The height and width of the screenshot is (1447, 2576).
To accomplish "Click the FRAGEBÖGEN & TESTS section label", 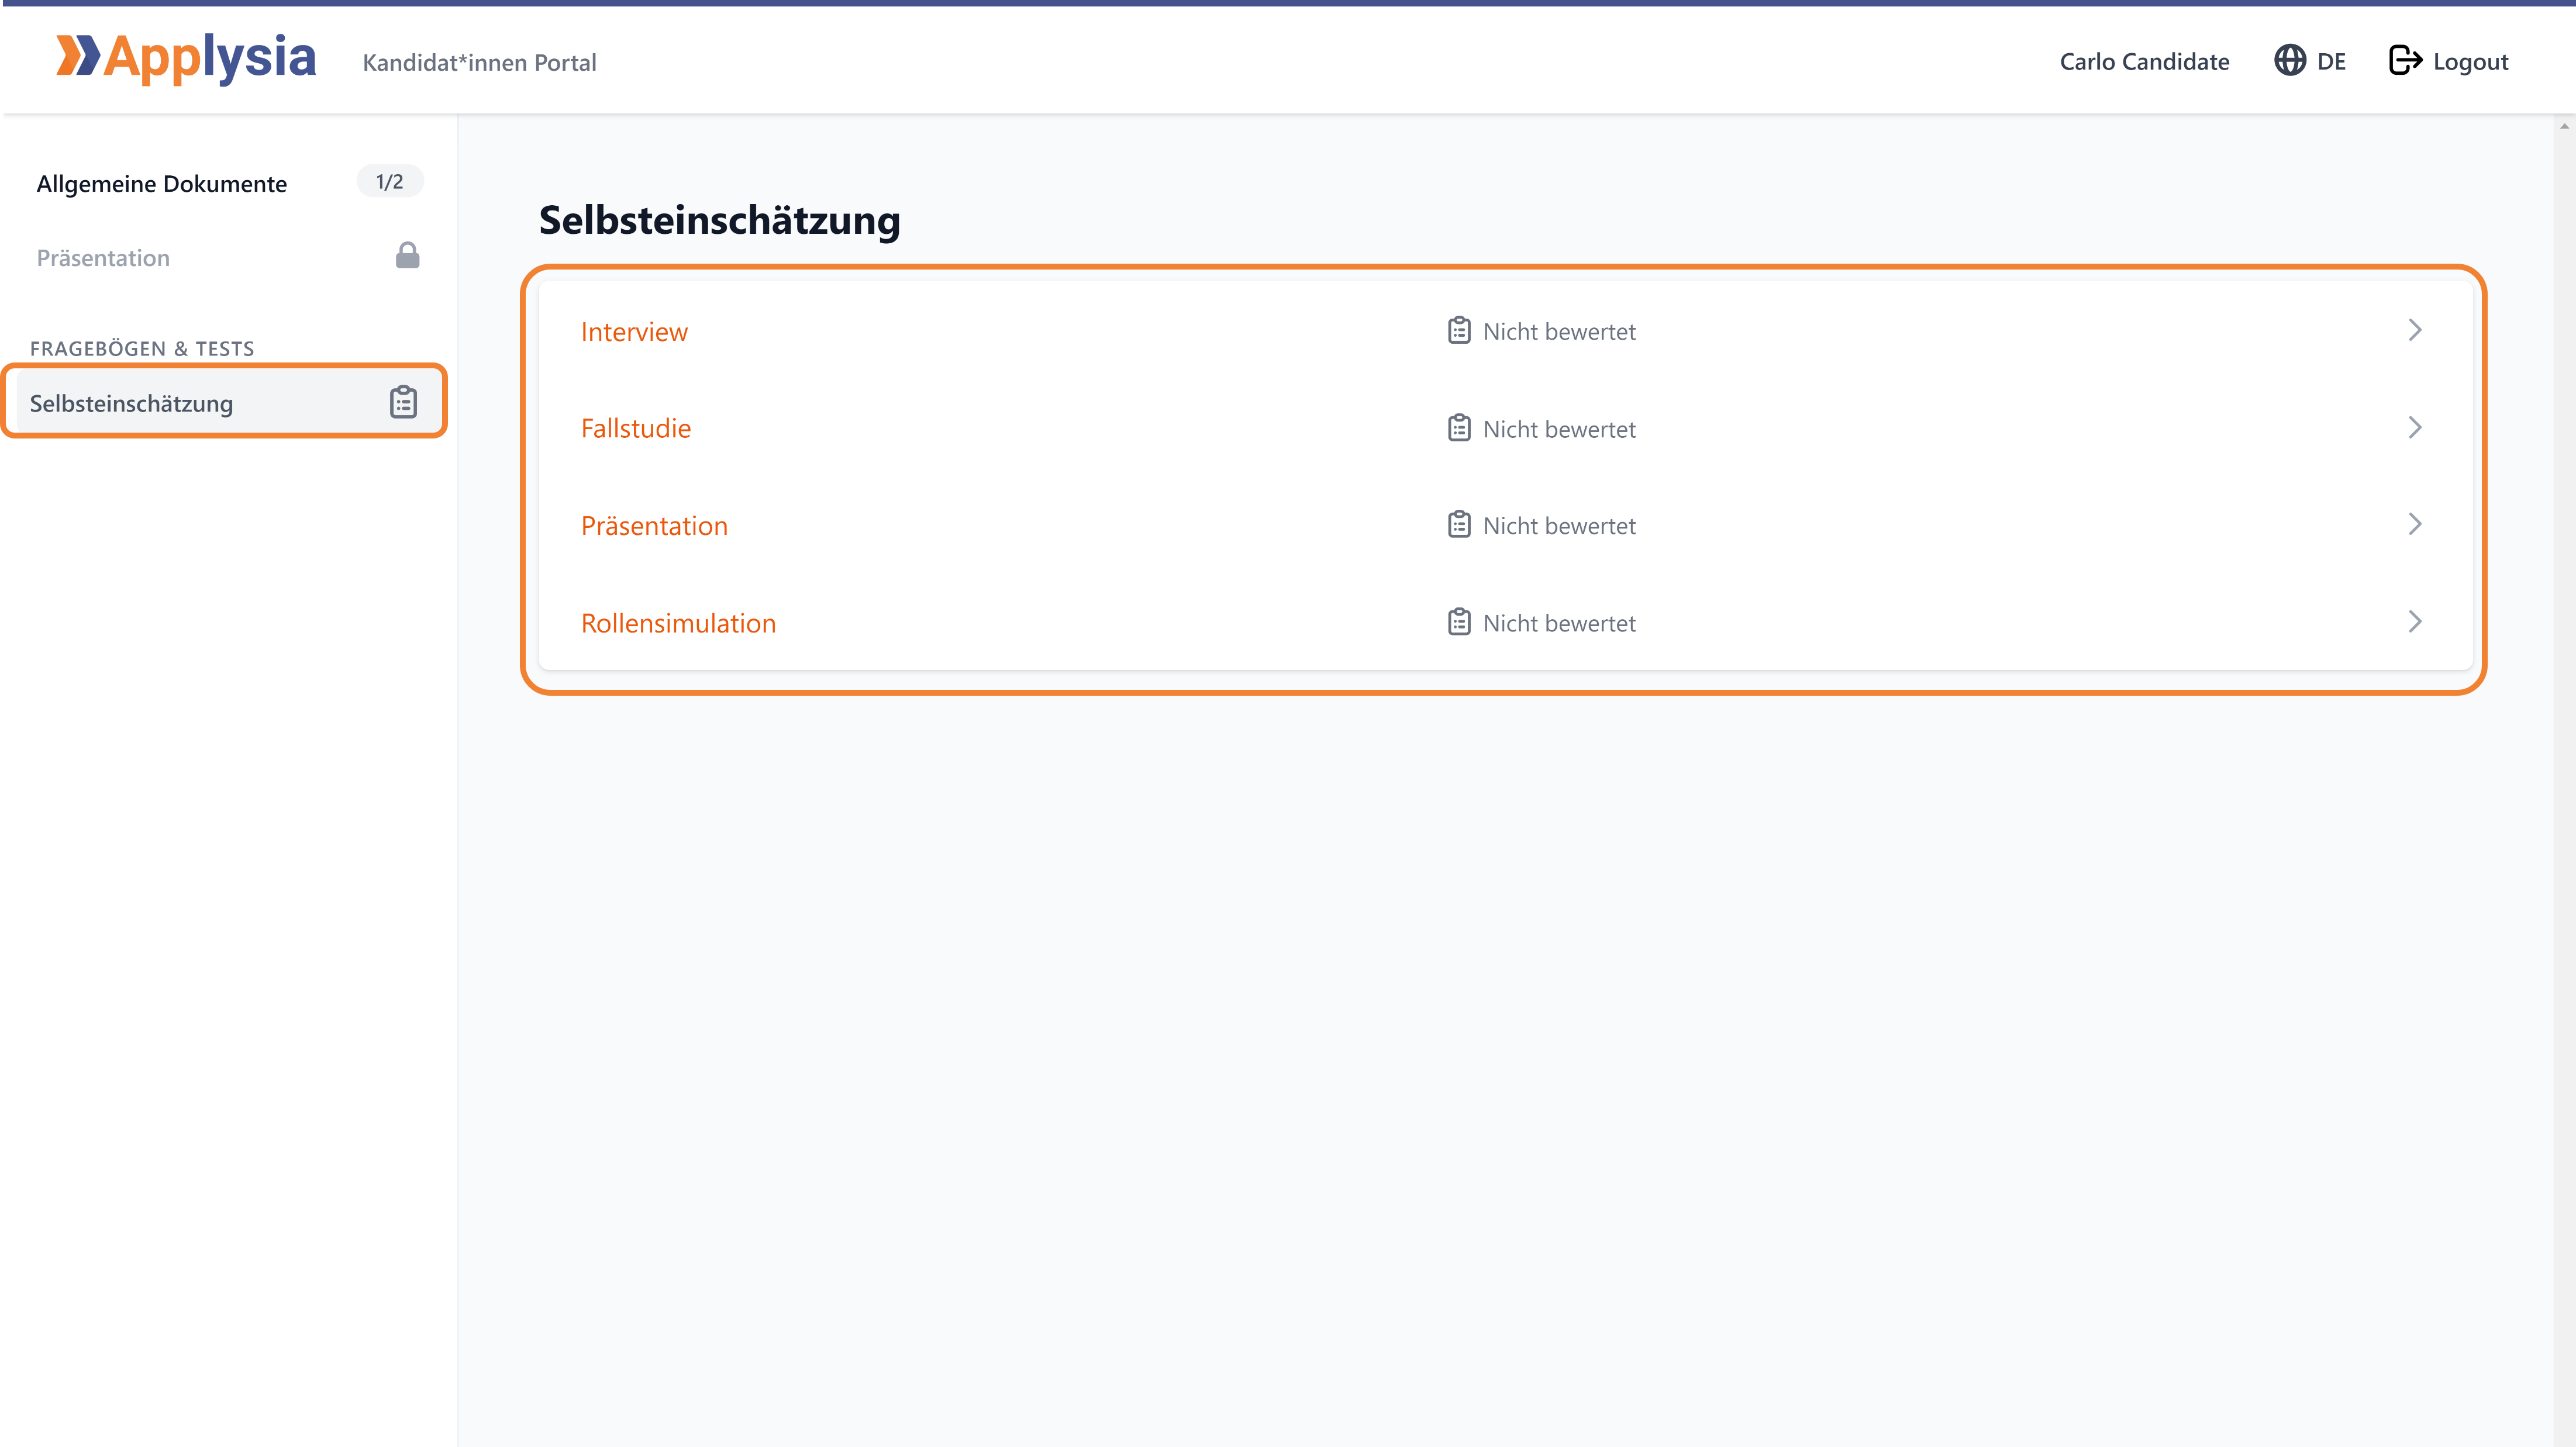I will point(142,348).
